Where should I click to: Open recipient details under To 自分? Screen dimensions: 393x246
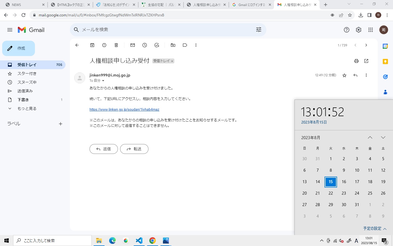coord(103,81)
